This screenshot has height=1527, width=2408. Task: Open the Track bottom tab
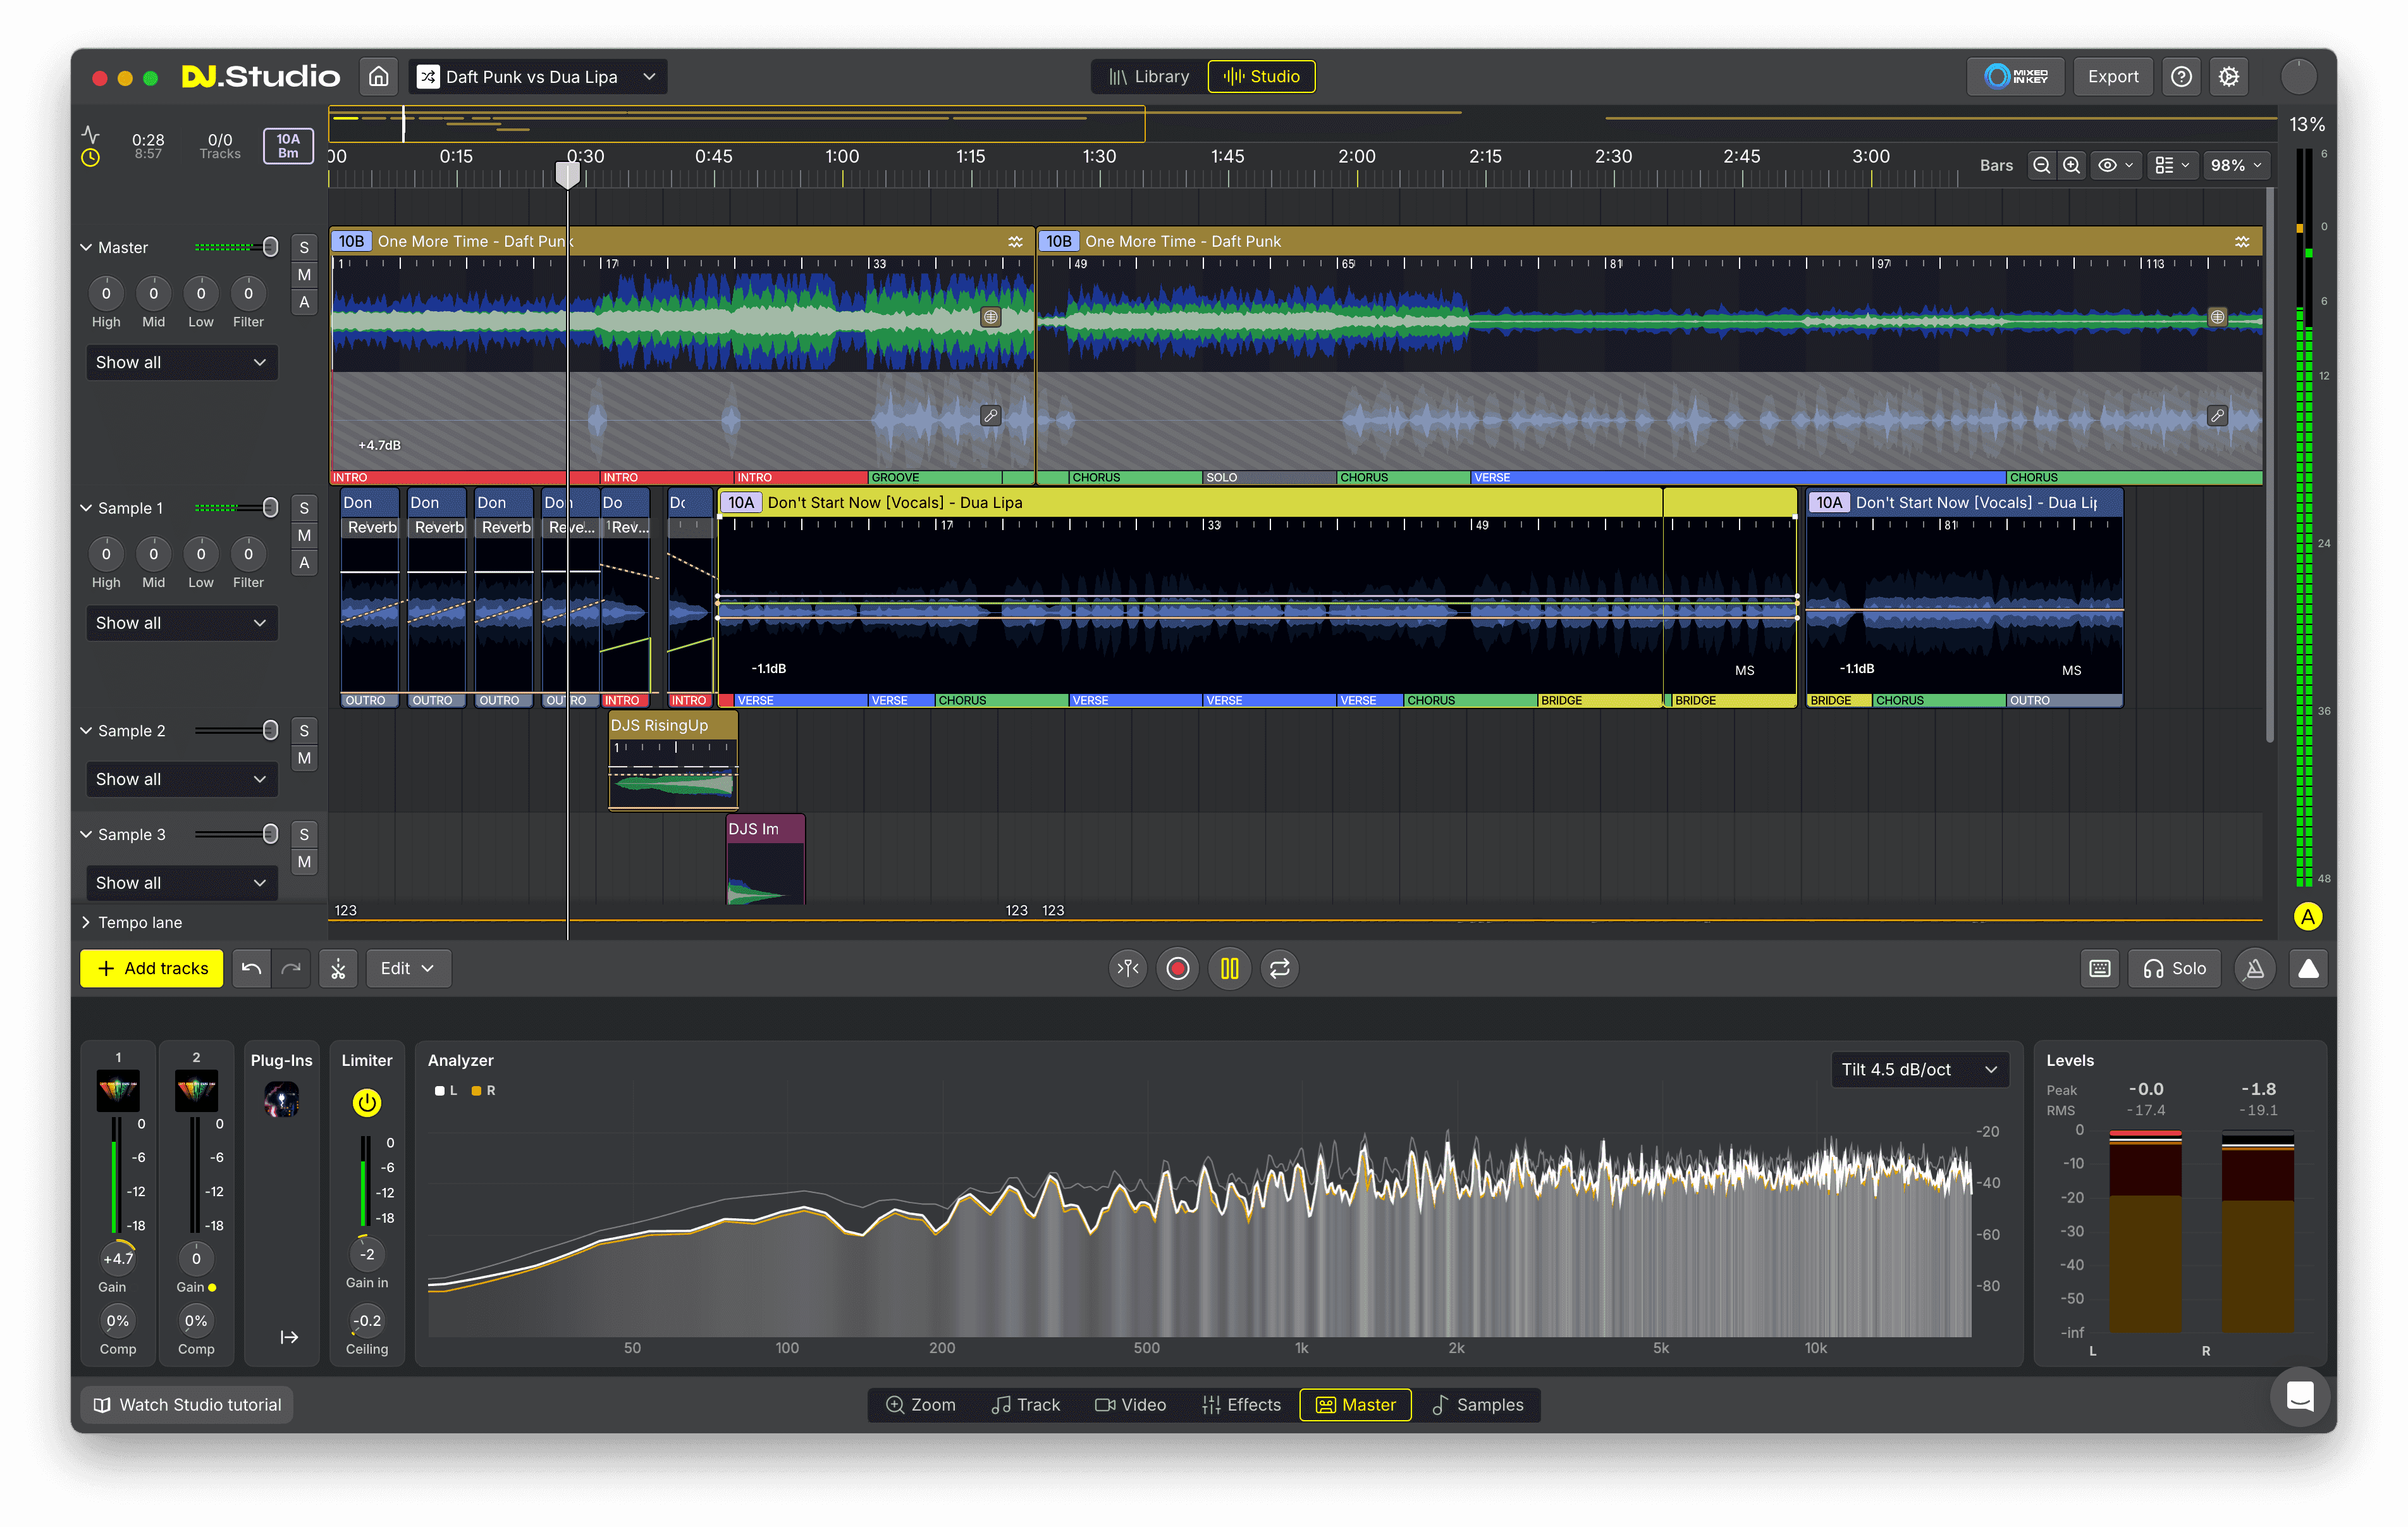pyautogui.click(x=1025, y=1404)
